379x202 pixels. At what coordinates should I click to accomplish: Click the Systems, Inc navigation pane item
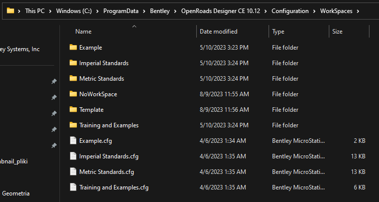(20, 49)
